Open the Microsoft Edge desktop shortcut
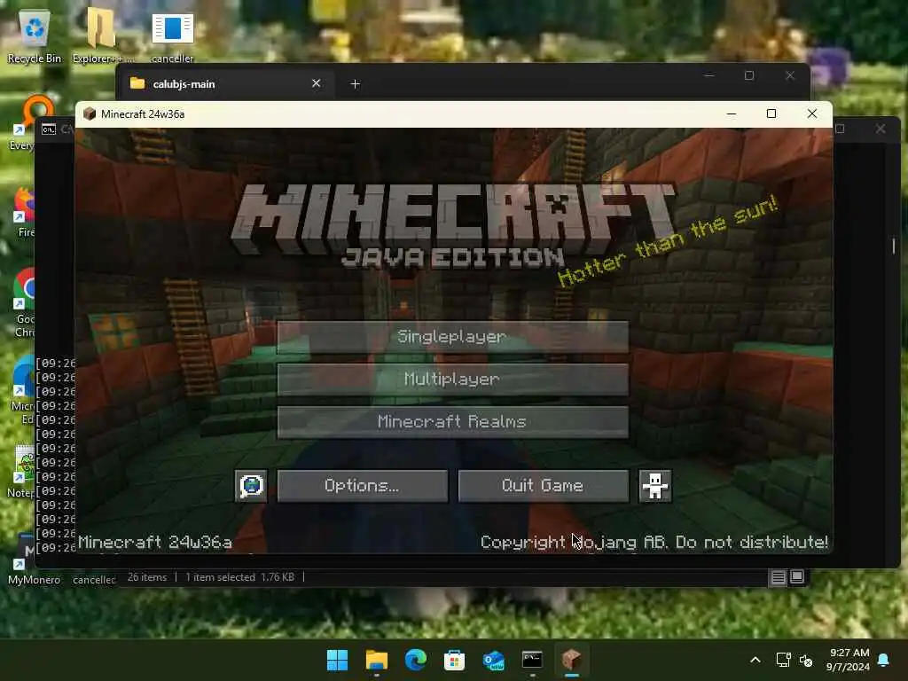 click(23, 389)
